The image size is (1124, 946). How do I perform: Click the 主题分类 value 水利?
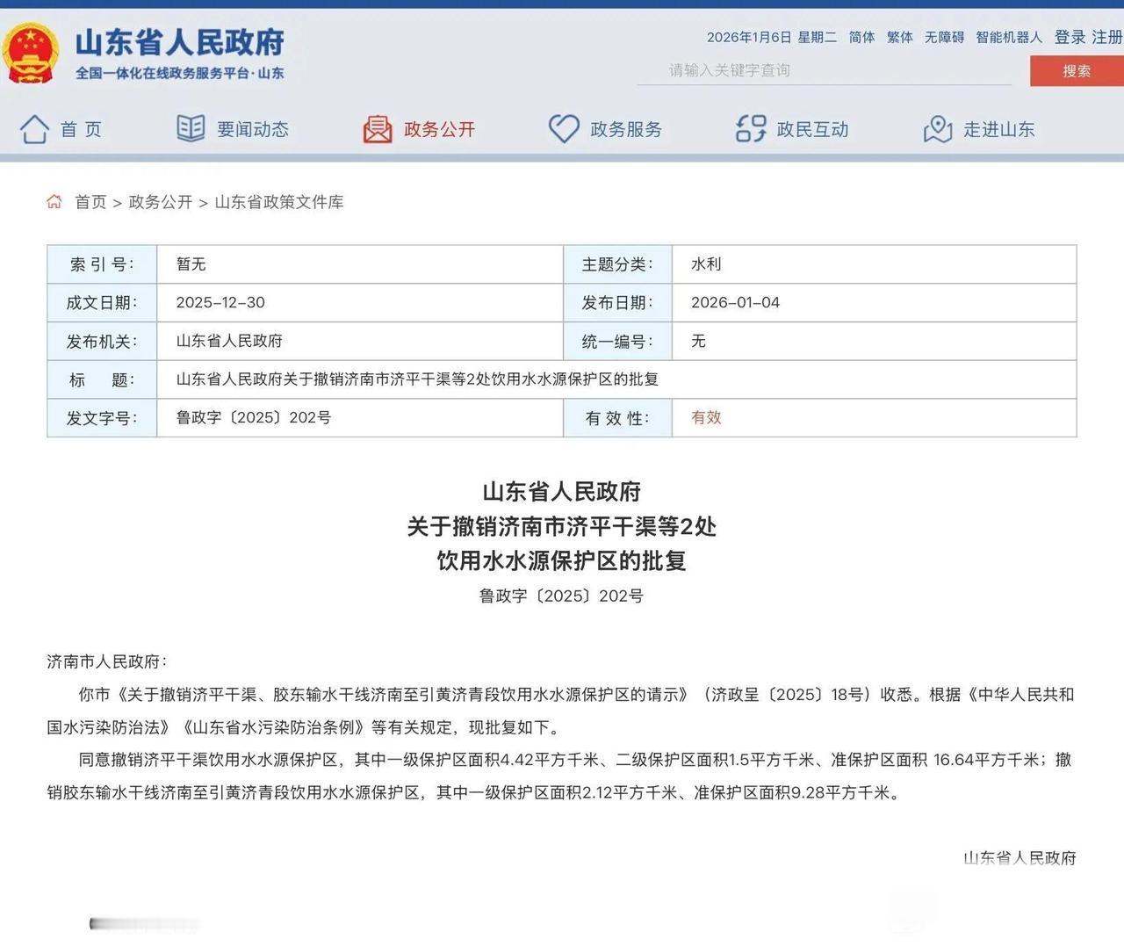[x=706, y=264]
